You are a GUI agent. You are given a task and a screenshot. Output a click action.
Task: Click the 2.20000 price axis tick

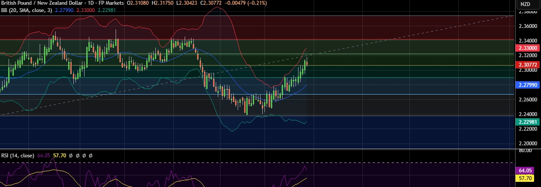point(528,144)
